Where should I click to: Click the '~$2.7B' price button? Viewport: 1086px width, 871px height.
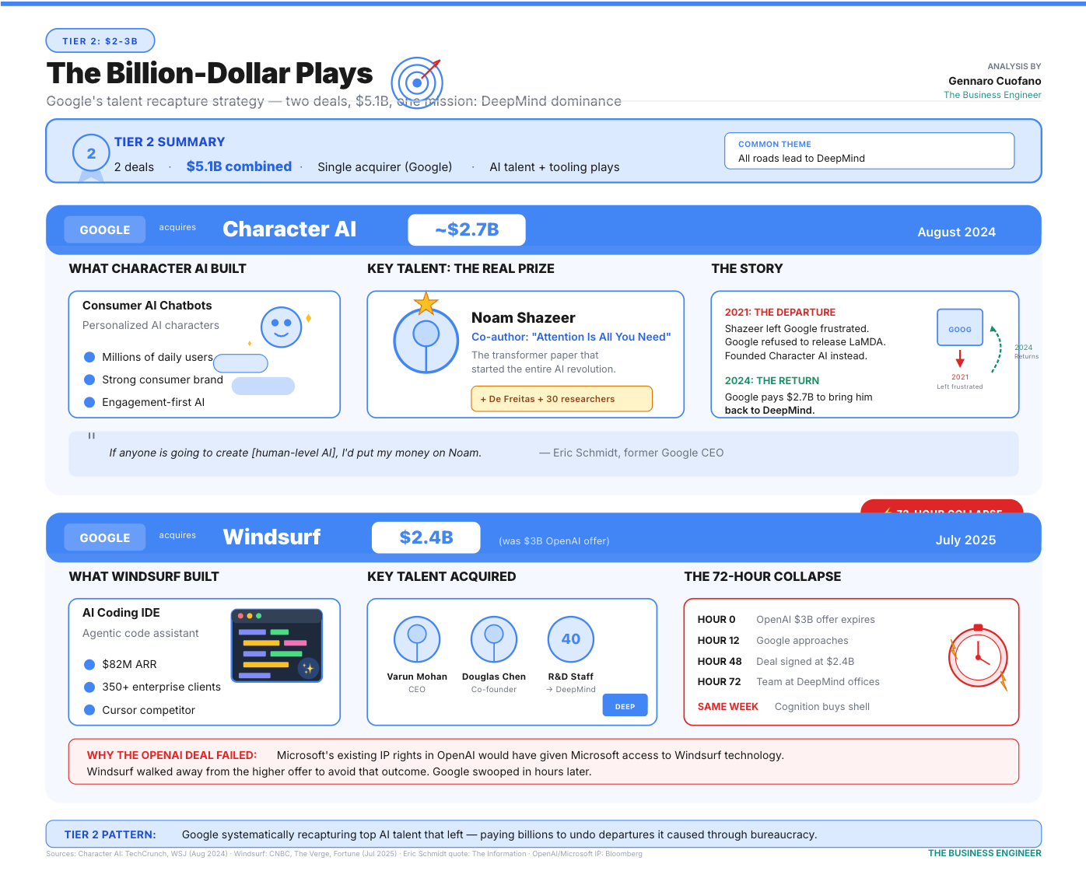(x=467, y=229)
